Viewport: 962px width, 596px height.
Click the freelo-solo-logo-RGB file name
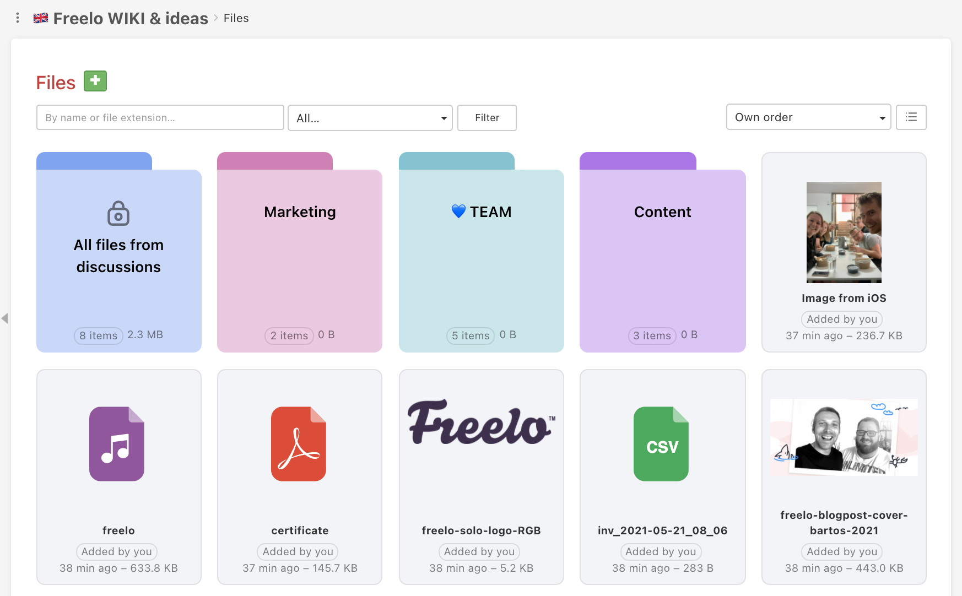482,530
